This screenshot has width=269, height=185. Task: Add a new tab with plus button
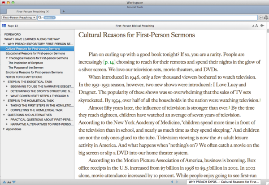click(x=64, y=11)
